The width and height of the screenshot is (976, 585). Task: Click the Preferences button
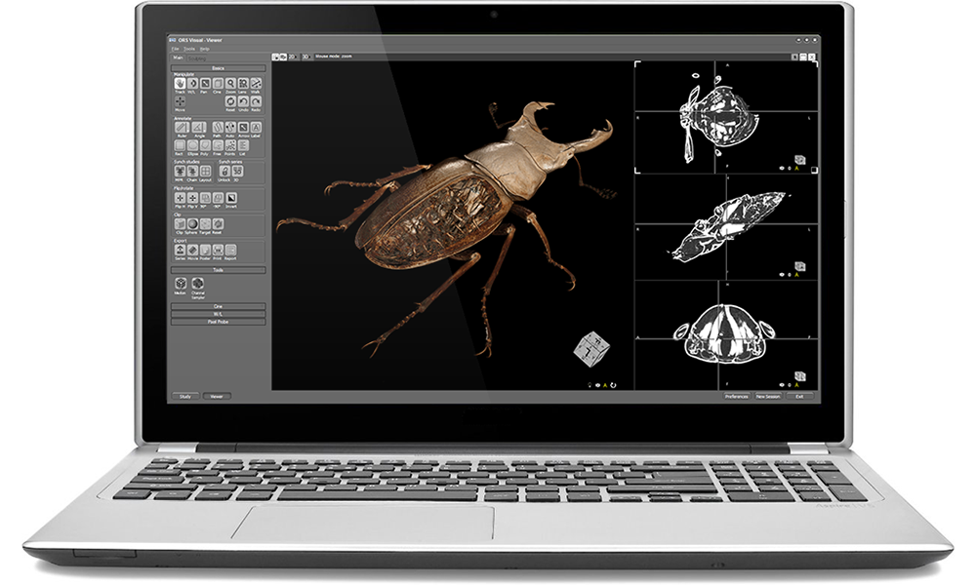(x=737, y=396)
